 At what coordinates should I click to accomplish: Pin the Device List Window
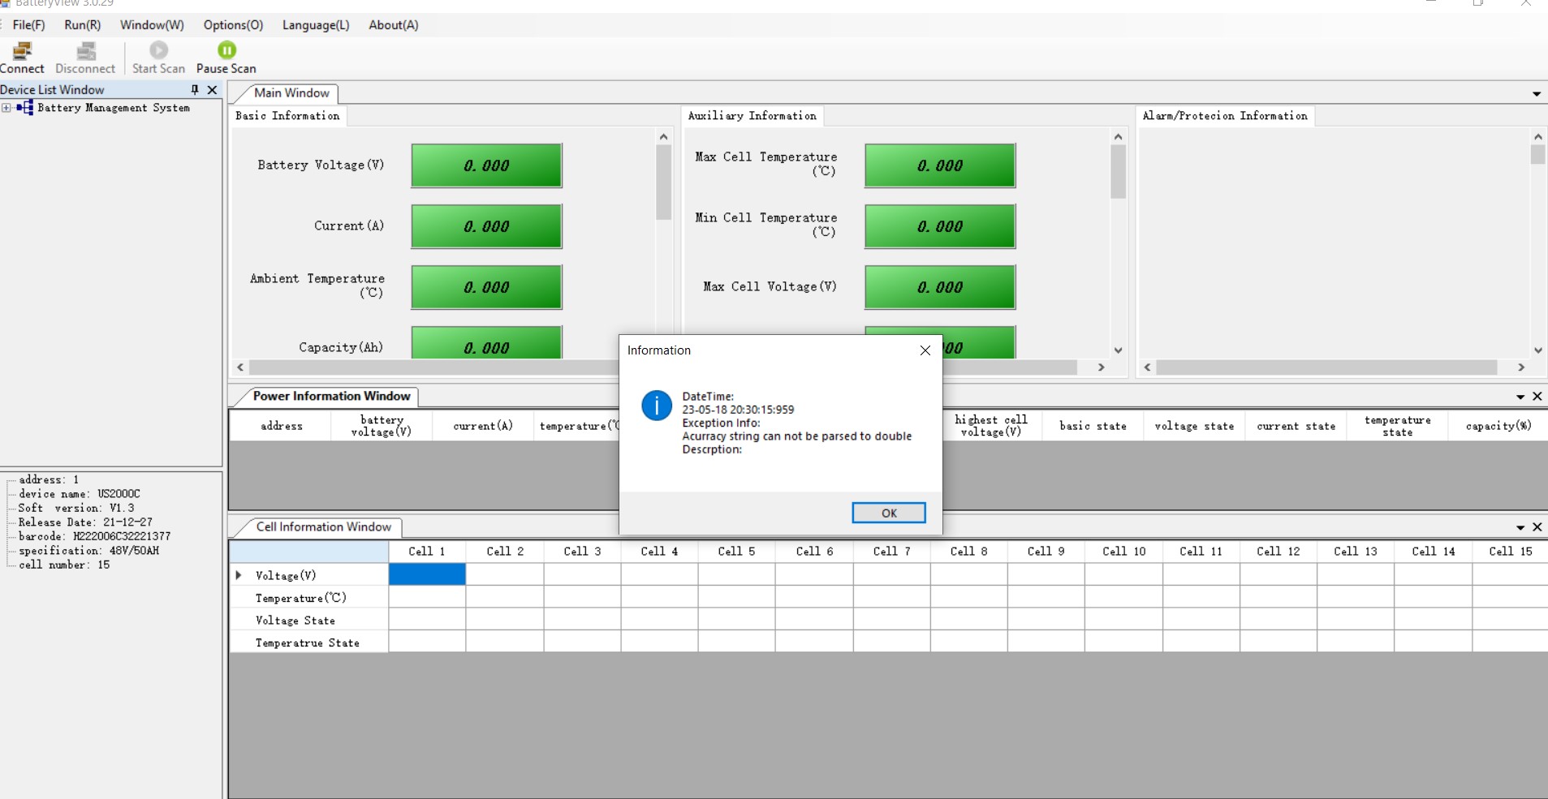pos(195,90)
